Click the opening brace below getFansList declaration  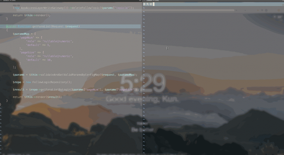[x=7, y=30]
